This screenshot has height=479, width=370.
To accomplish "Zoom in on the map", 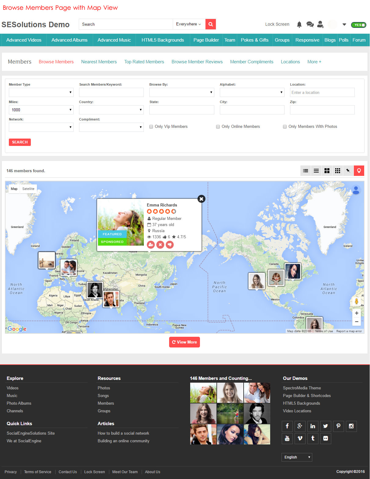I will 356,313.
